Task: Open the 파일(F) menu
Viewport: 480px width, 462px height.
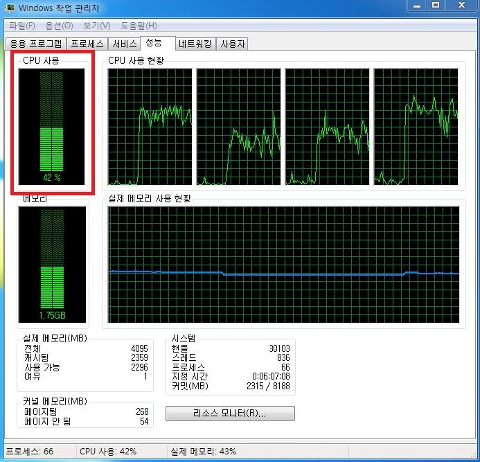Action: click(21, 26)
